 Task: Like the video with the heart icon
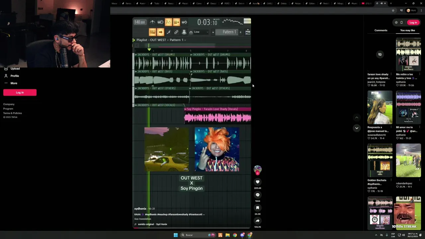(x=257, y=182)
